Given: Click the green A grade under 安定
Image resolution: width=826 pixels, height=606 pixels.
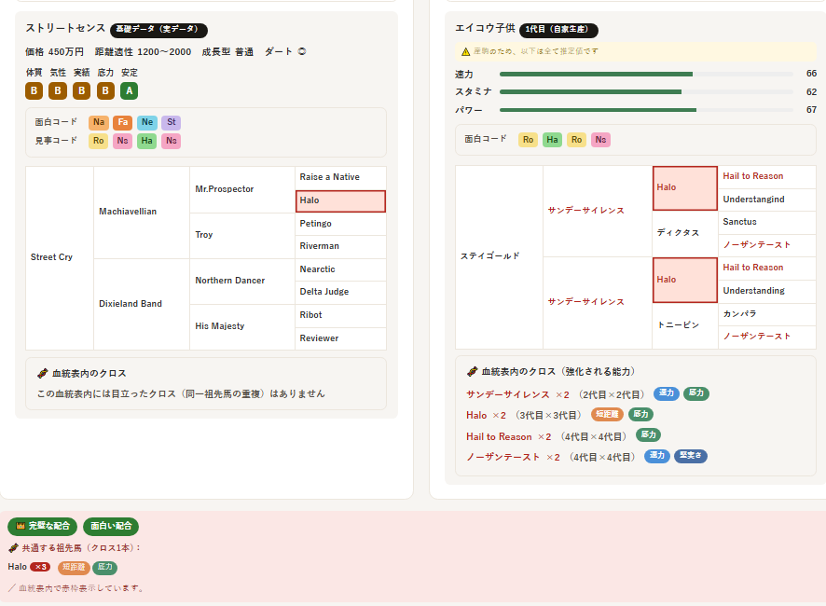Looking at the screenshot, I should 129,90.
